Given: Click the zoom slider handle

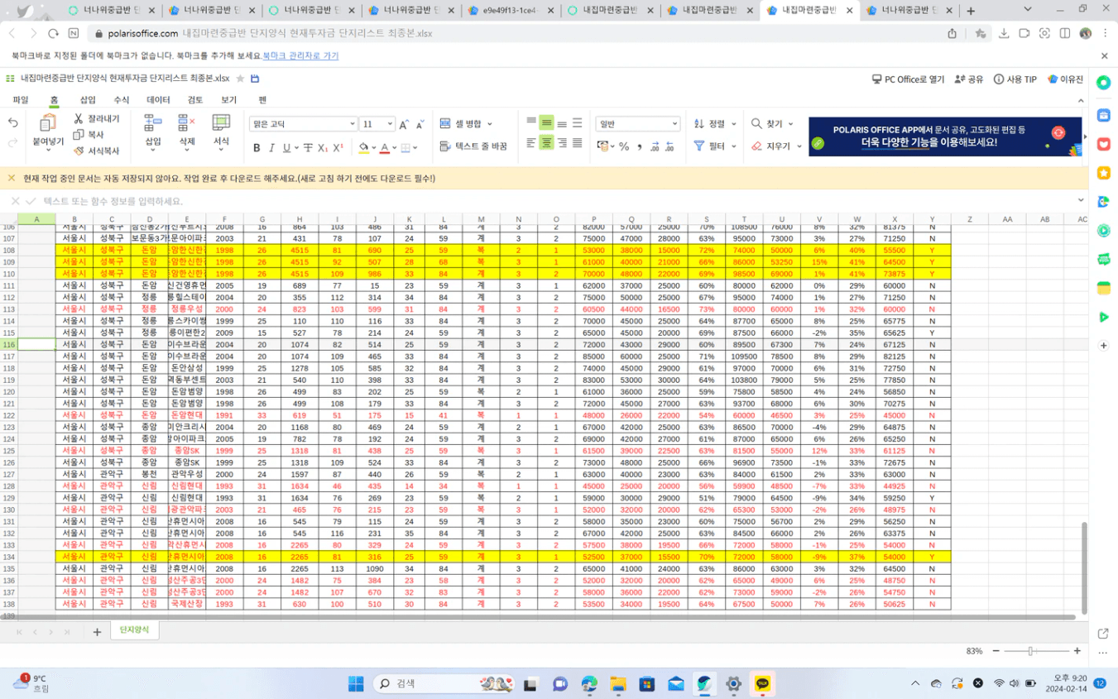Looking at the screenshot, I should tap(1030, 651).
